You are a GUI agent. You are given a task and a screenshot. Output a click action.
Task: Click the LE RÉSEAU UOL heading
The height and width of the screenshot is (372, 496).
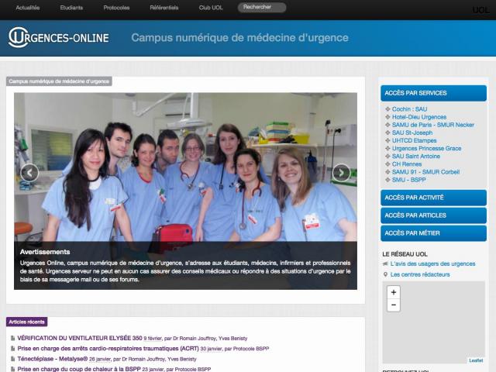405,254
